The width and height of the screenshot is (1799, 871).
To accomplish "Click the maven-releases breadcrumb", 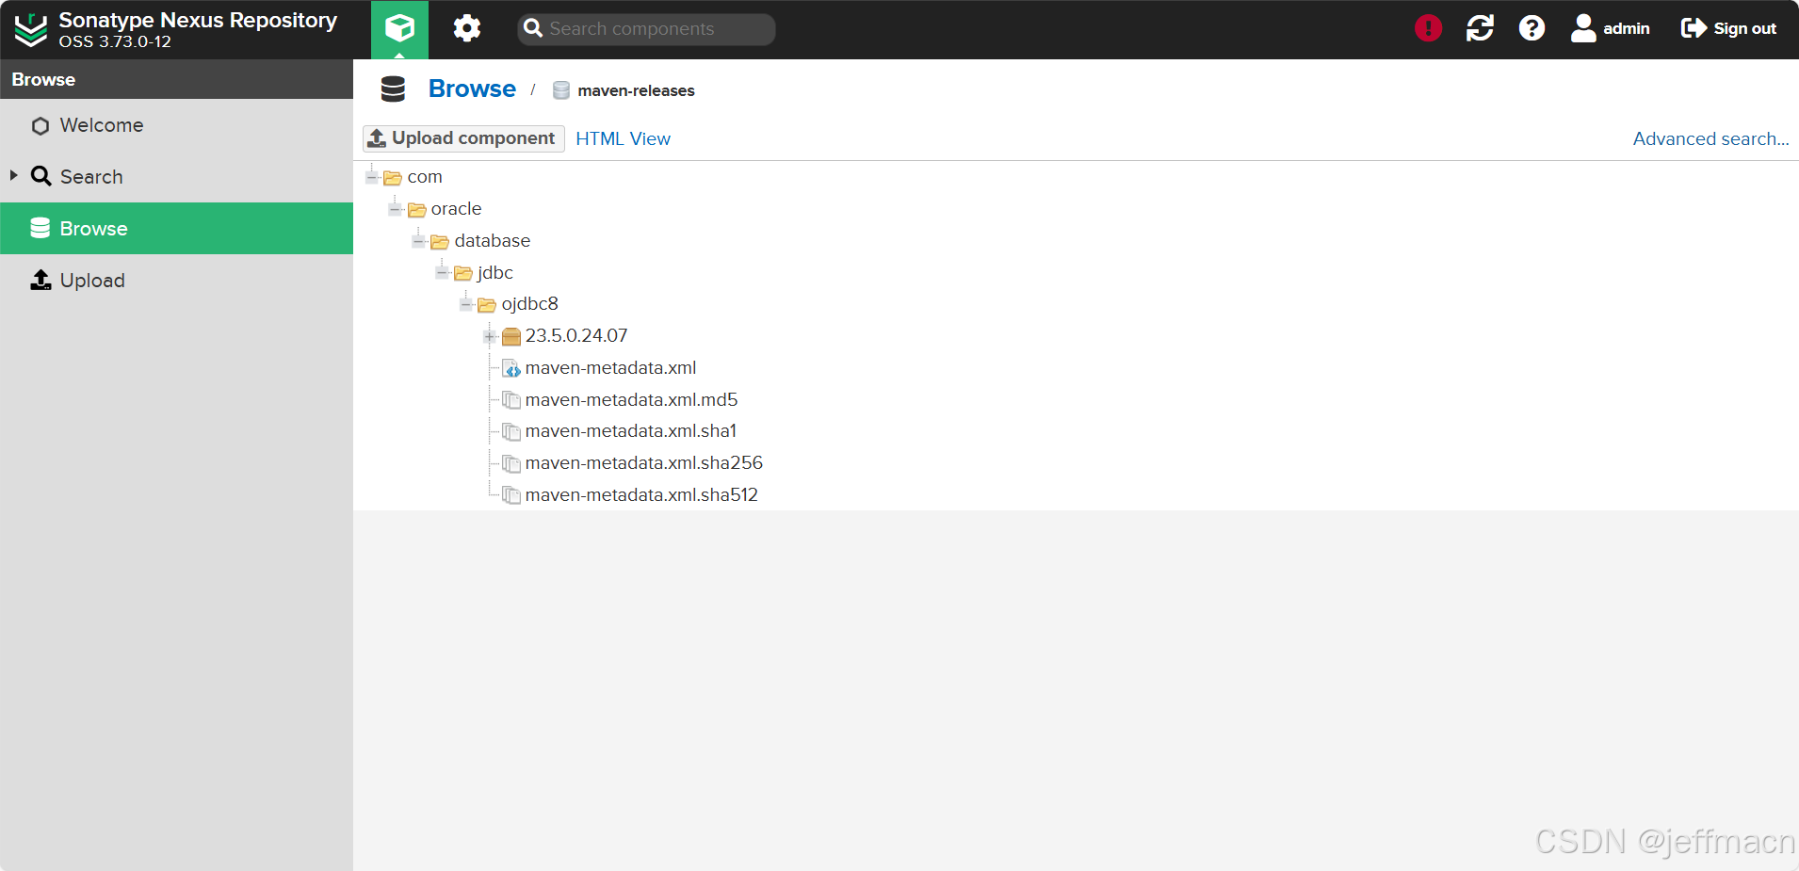I will (636, 90).
